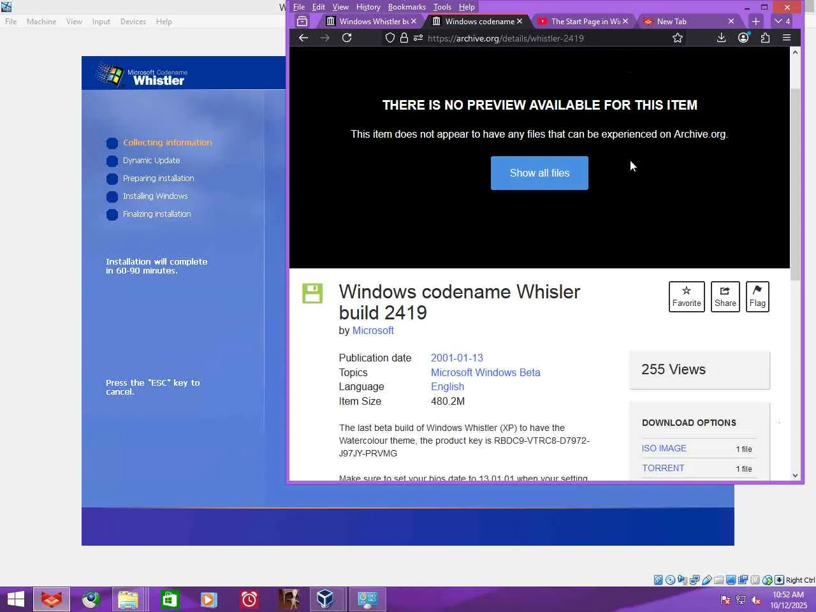
Task: Show site security padlock info
Action: [404, 38]
